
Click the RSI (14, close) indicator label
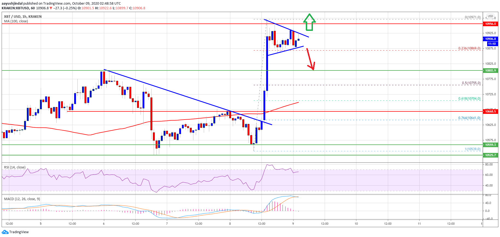[15, 167]
